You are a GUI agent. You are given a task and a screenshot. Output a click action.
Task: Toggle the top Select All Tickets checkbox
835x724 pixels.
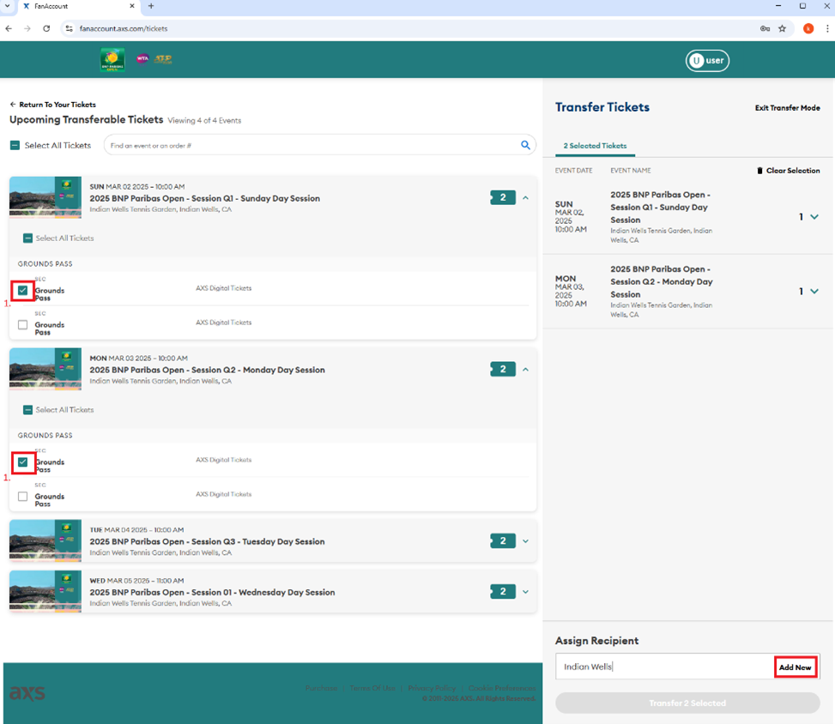(15, 145)
